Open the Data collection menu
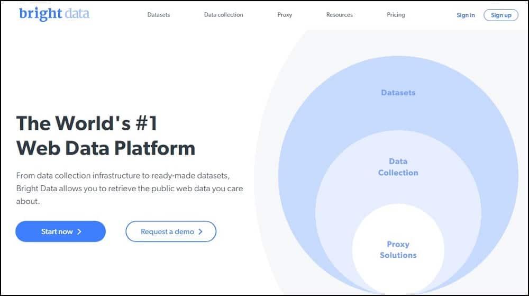The height and width of the screenshot is (296, 529). click(x=223, y=15)
